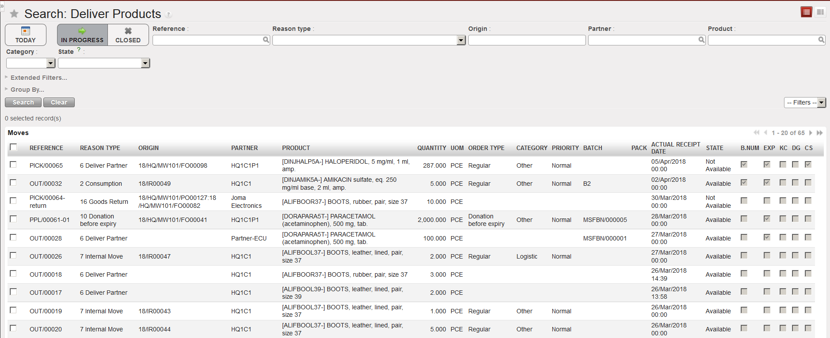This screenshot has height=338, width=830.
Task: Select the PICK/00065 row checkbox
Action: tap(13, 165)
